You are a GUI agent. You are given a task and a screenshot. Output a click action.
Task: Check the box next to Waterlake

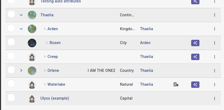tap(11, 84)
